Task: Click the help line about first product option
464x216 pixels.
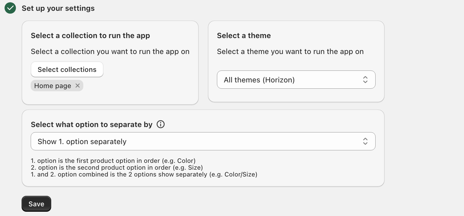Action: [113, 161]
